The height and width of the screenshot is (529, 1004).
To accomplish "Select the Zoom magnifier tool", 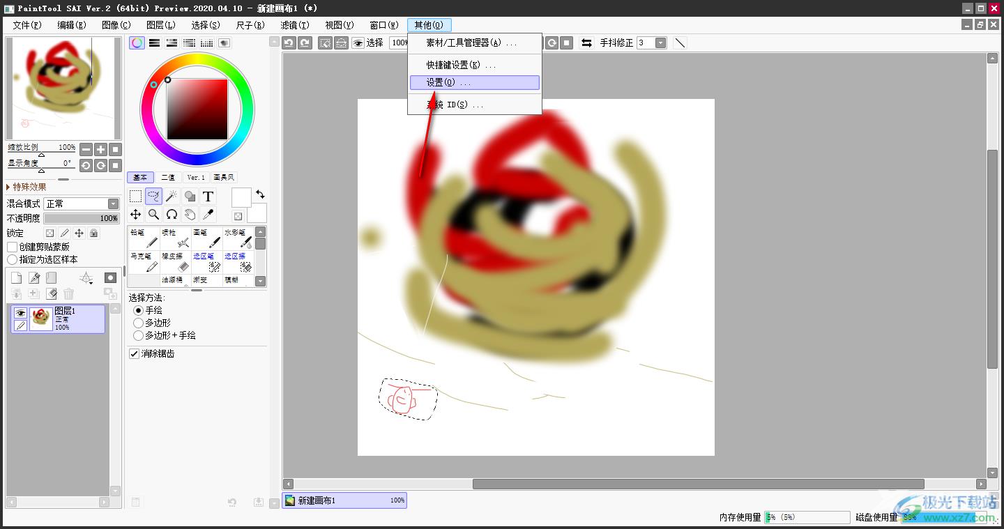I will tap(154, 215).
